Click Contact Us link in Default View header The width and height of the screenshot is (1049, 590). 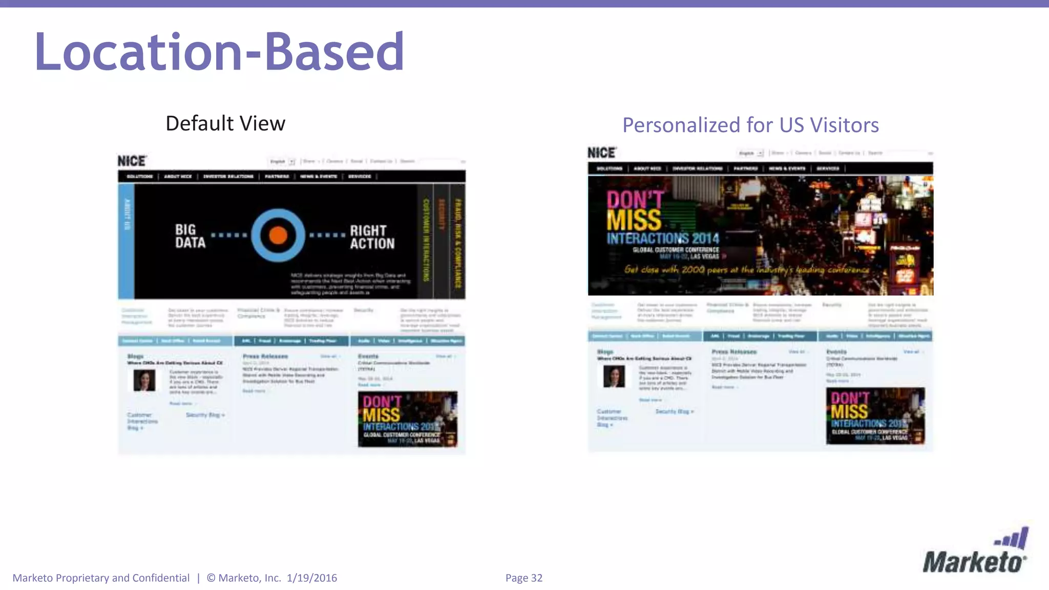(381, 161)
